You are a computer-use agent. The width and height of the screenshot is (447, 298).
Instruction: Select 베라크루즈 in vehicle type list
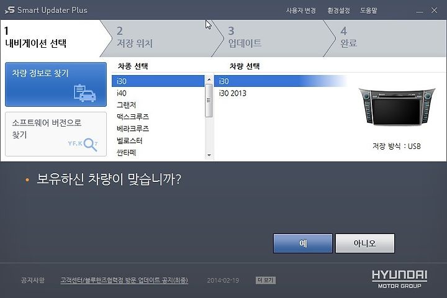click(x=158, y=129)
